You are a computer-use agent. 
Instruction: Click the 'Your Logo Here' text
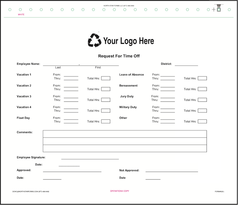[x=129, y=41]
